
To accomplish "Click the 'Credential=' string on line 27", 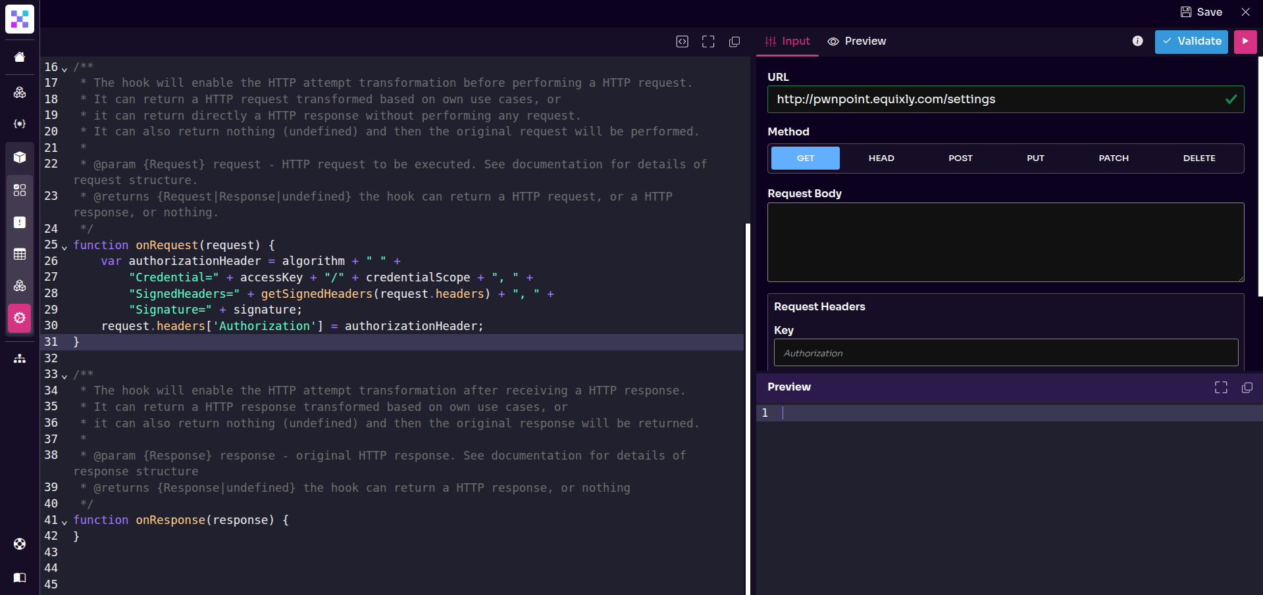I will [174, 277].
